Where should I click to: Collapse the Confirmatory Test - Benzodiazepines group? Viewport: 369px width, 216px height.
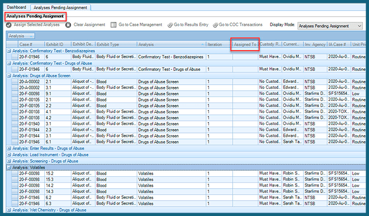(x=9, y=51)
